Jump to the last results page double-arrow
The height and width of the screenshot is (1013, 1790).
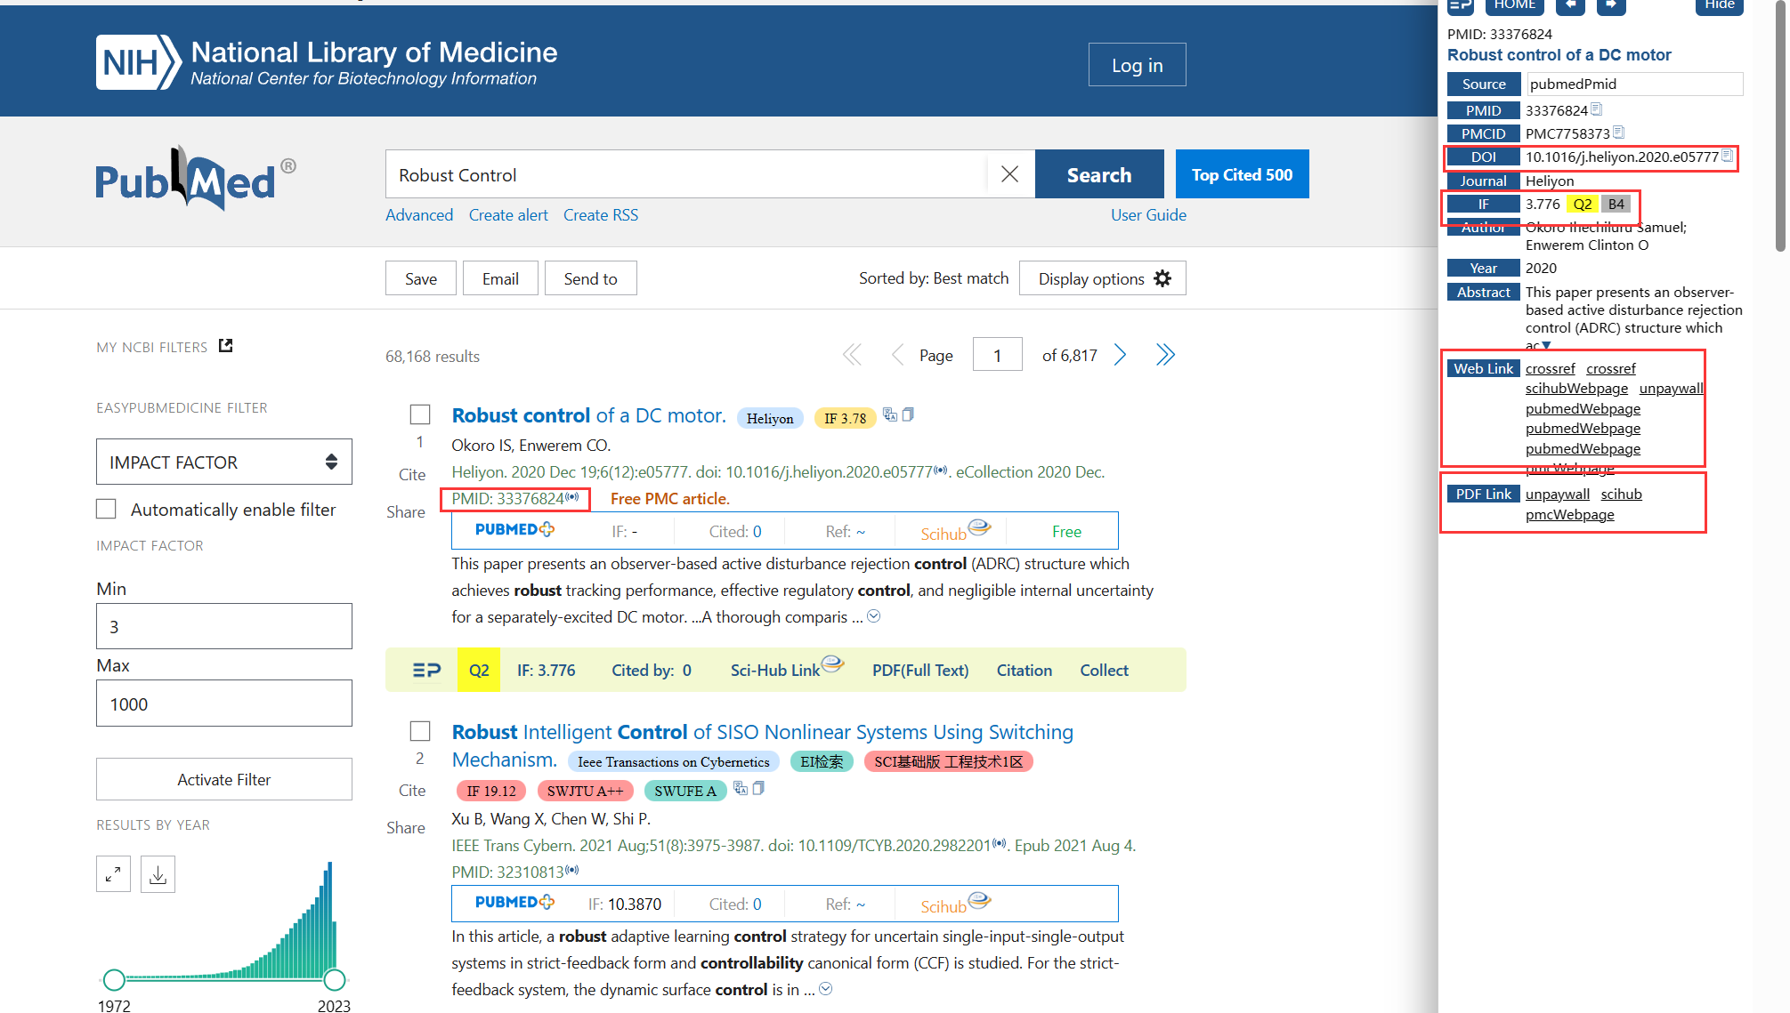click(x=1165, y=355)
